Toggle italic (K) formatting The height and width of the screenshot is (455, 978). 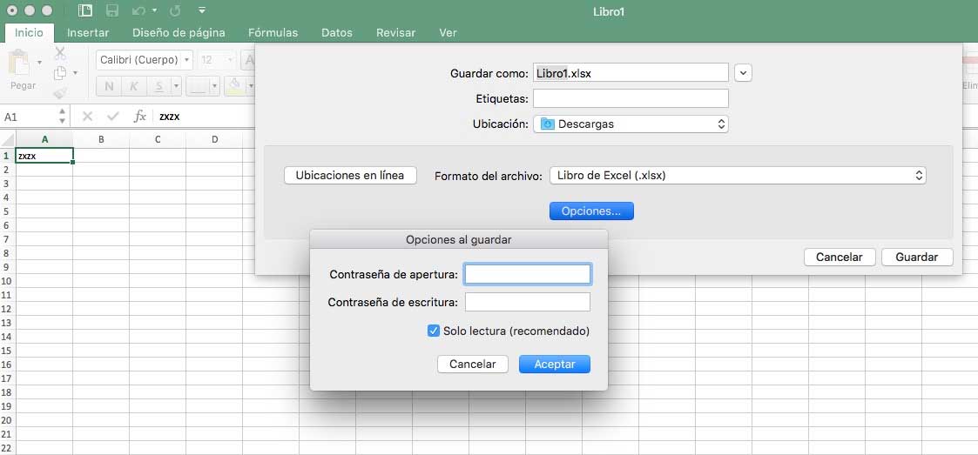coord(134,86)
